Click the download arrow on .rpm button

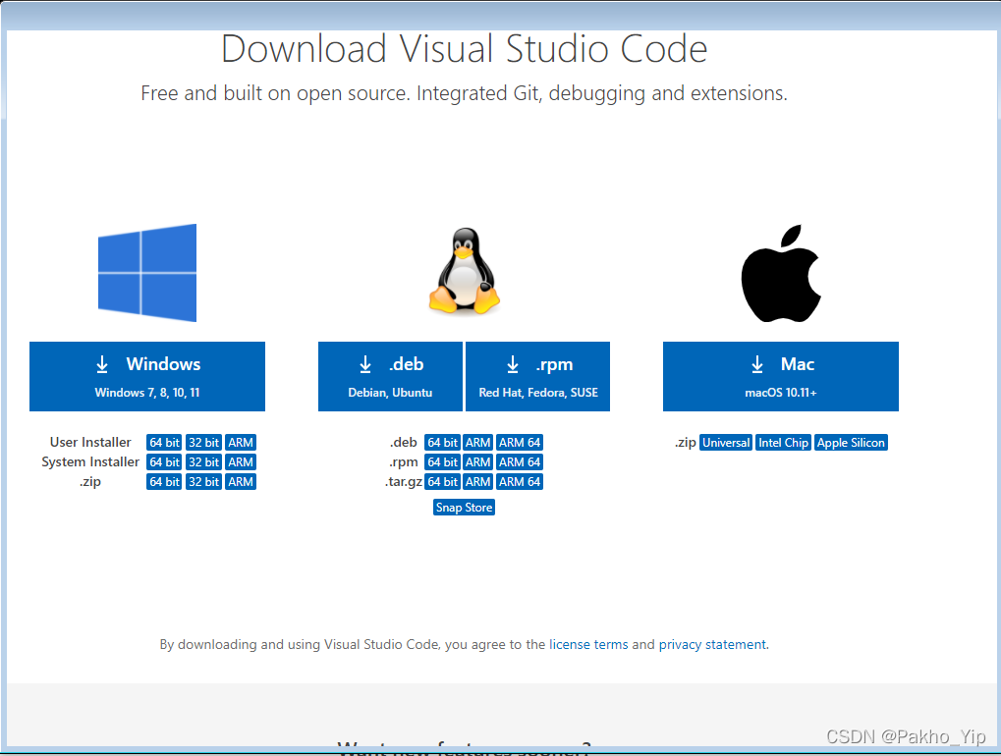coord(513,364)
